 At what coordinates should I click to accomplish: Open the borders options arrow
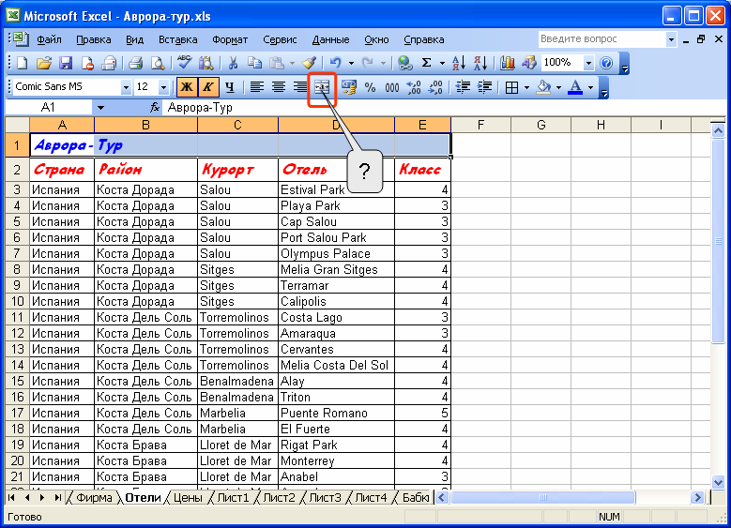tap(526, 87)
